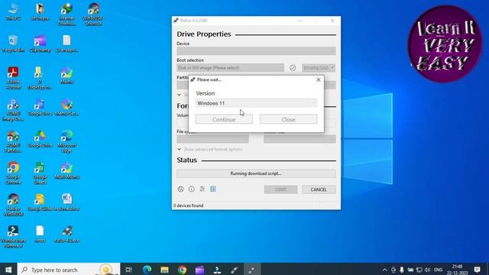The image size is (489, 275).
Task: Click Continue in the Please wait dialog
Action: pyautogui.click(x=224, y=119)
